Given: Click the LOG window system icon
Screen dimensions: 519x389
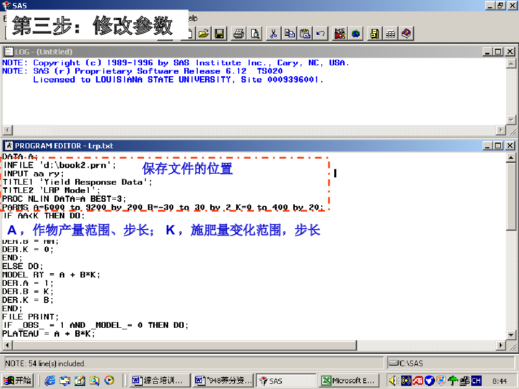Looking at the screenshot, I should [x=9, y=51].
